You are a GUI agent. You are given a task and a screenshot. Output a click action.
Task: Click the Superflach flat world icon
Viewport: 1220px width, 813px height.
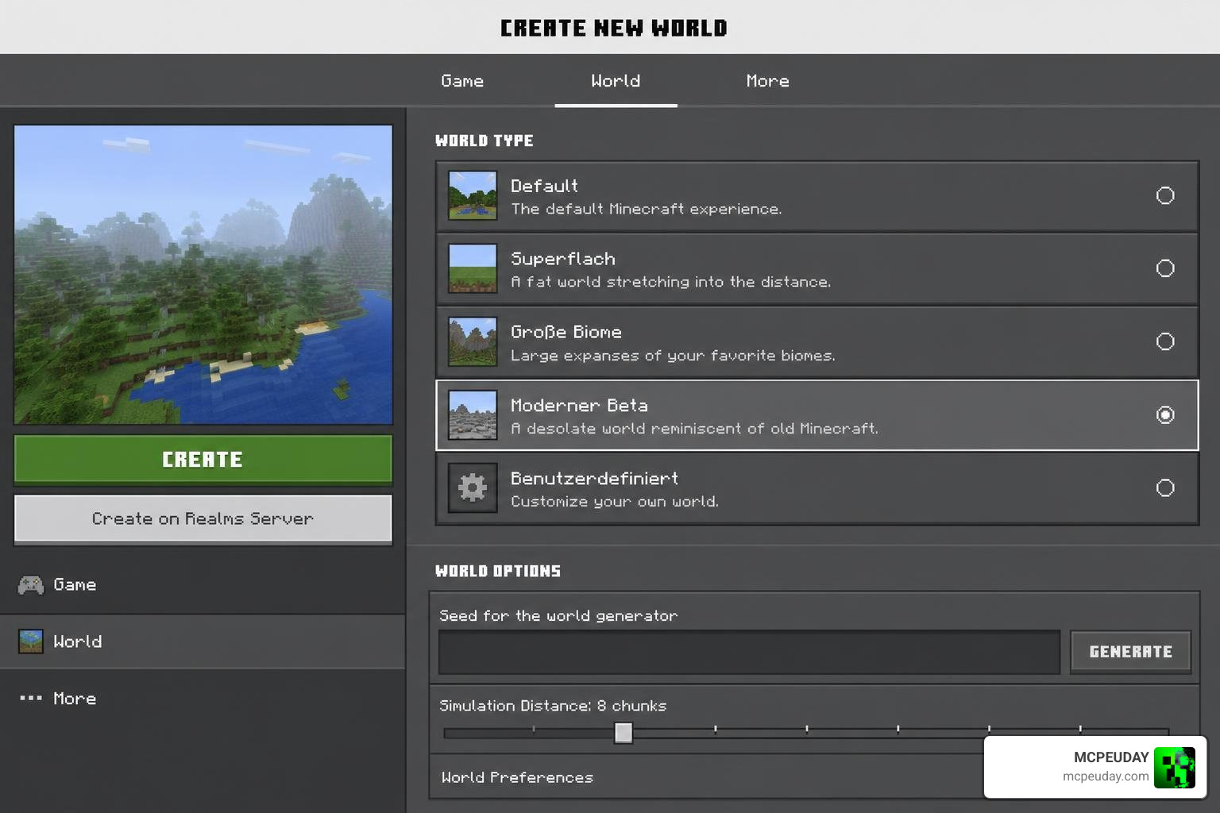point(473,268)
